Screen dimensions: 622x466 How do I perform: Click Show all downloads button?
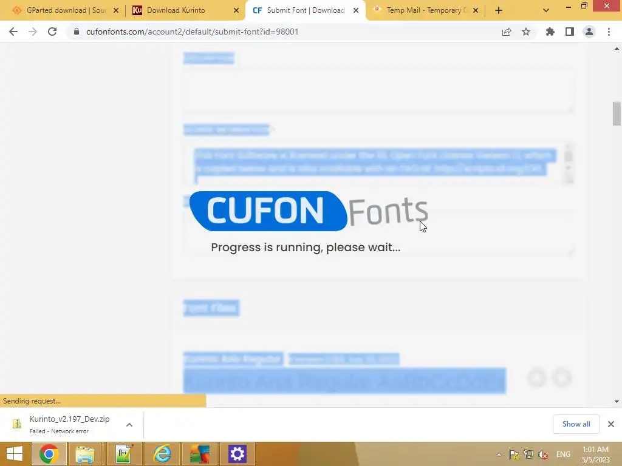pos(576,424)
